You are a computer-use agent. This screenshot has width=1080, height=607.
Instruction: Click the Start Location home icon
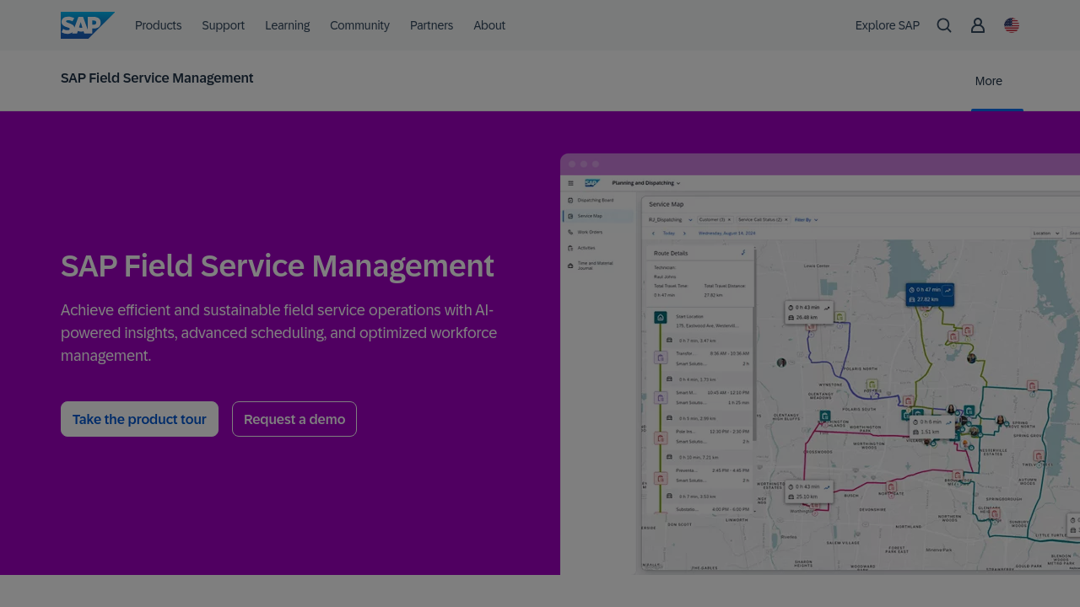[661, 318]
